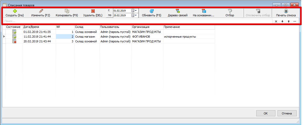
Task: Select cell 01.02.2019 21:41:35
Action: coord(39,32)
